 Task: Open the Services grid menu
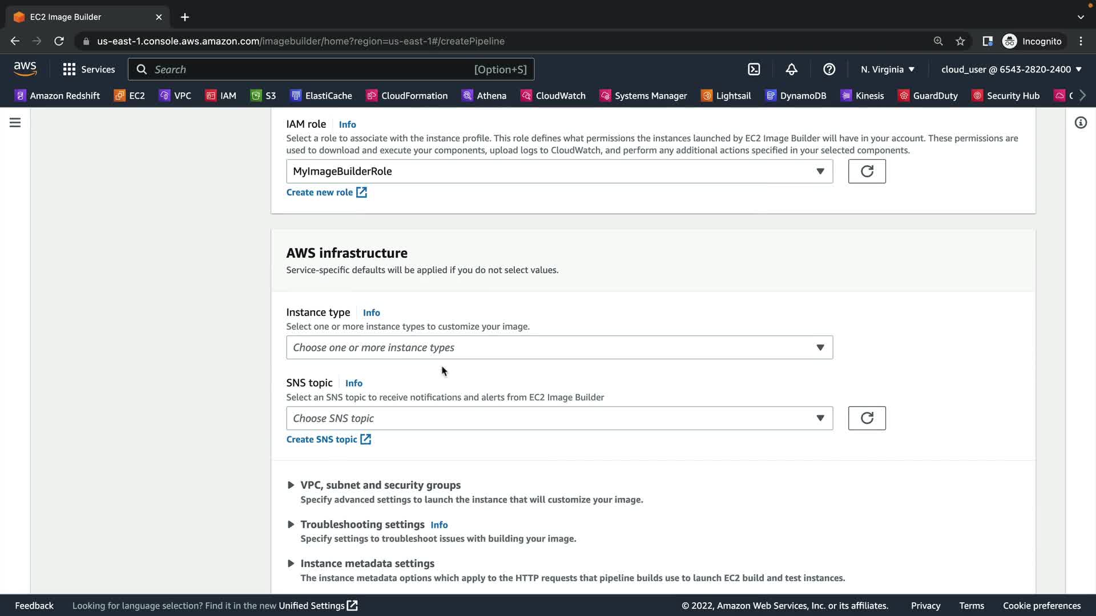88,70
